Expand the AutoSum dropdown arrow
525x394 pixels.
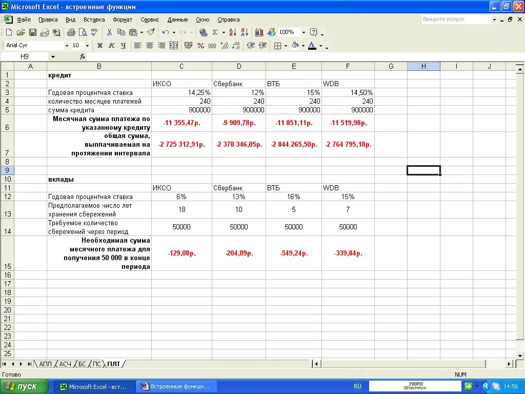(x=224, y=32)
